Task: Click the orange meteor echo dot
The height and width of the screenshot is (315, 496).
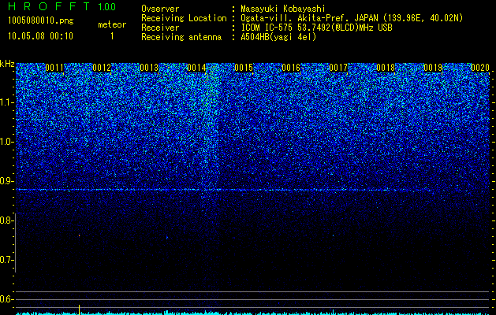Action: point(79,235)
